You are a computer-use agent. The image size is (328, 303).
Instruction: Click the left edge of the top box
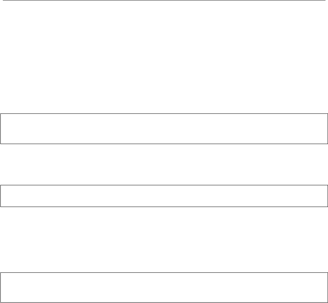coord(0,129)
